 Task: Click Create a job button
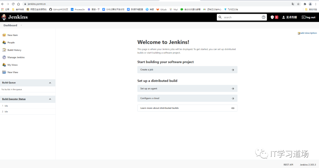(x=187, y=70)
